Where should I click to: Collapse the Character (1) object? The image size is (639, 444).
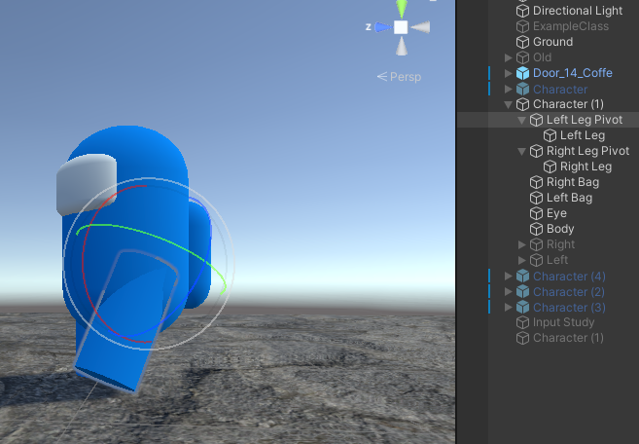point(508,105)
